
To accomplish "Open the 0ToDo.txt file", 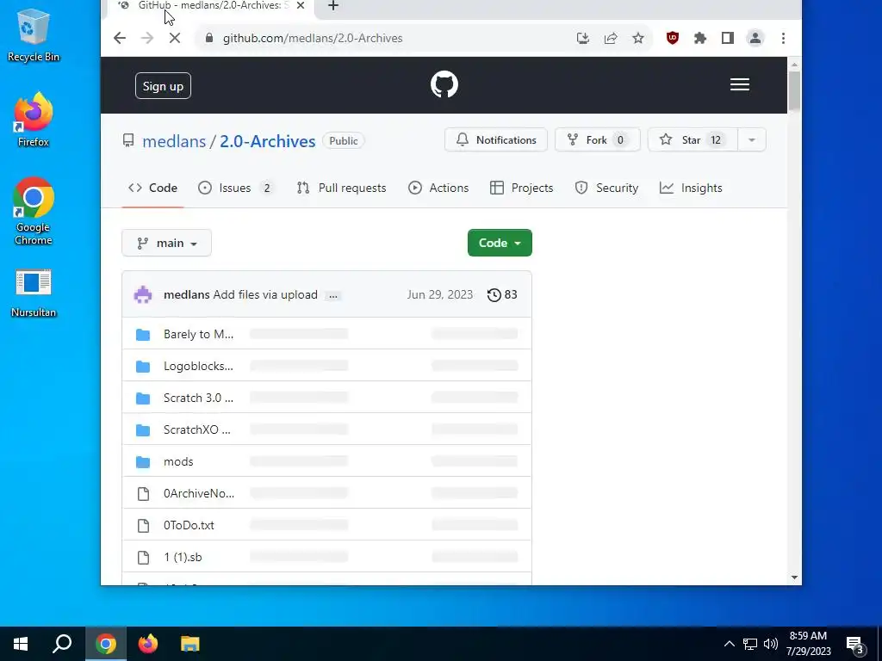I will (189, 525).
